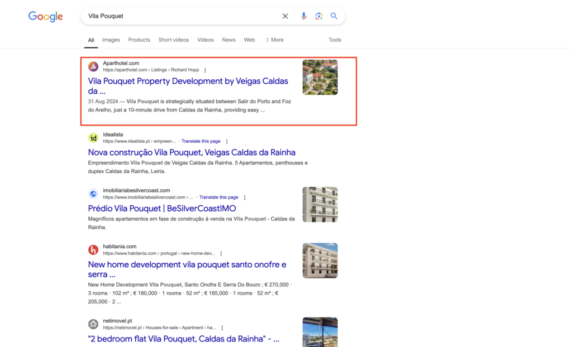Start voice search with the microphone icon
572x347 pixels.
[303, 16]
